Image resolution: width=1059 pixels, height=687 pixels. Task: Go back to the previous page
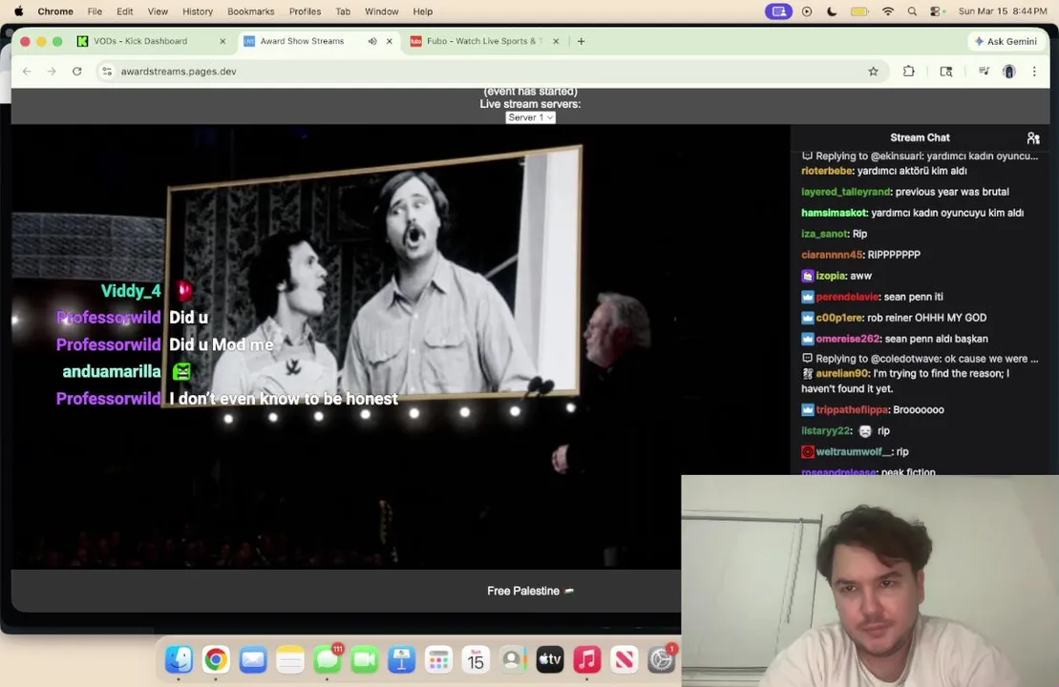(x=27, y=71)
